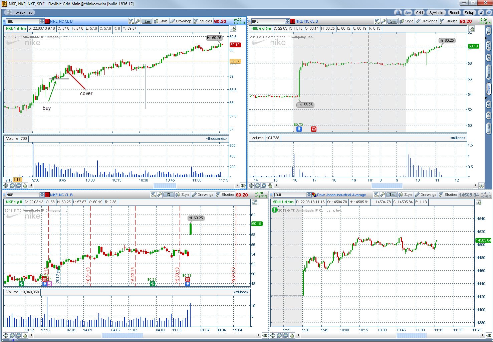This screenshot has width=493, height=342.
Task: Open Style menu on NKE 1m chart
Action: (x=161, y=21)
